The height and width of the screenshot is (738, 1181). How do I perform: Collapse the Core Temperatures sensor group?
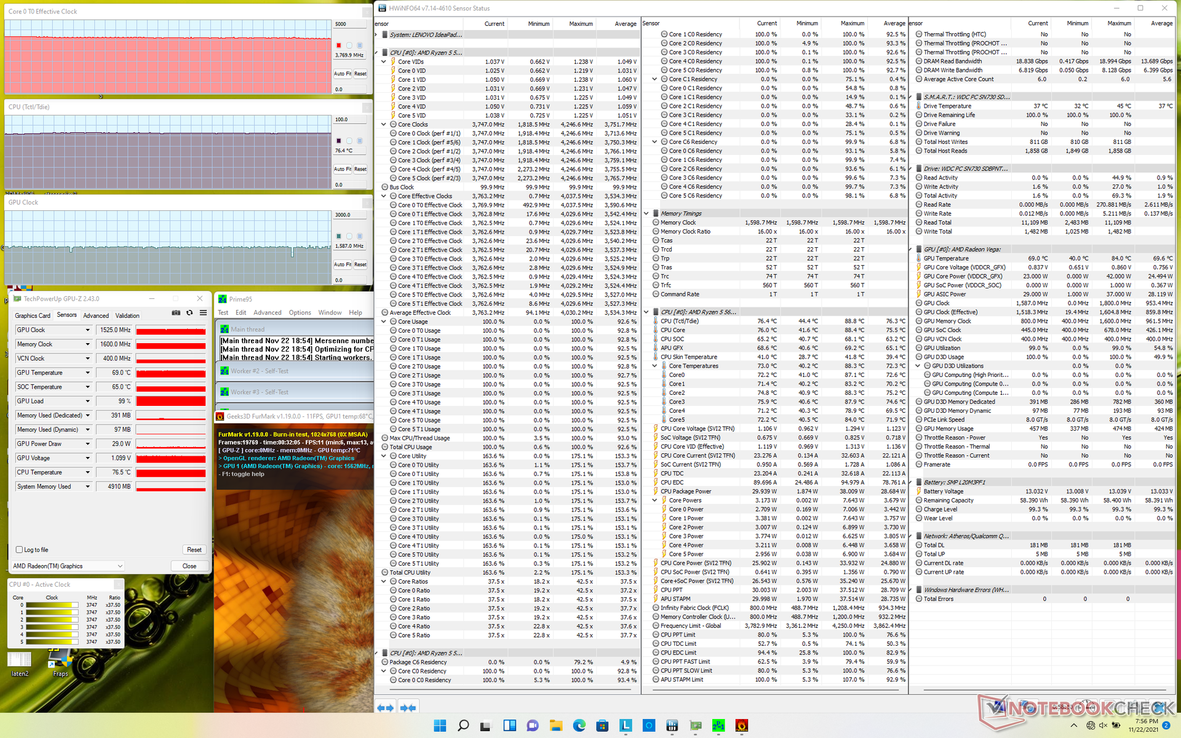point(655,366)
